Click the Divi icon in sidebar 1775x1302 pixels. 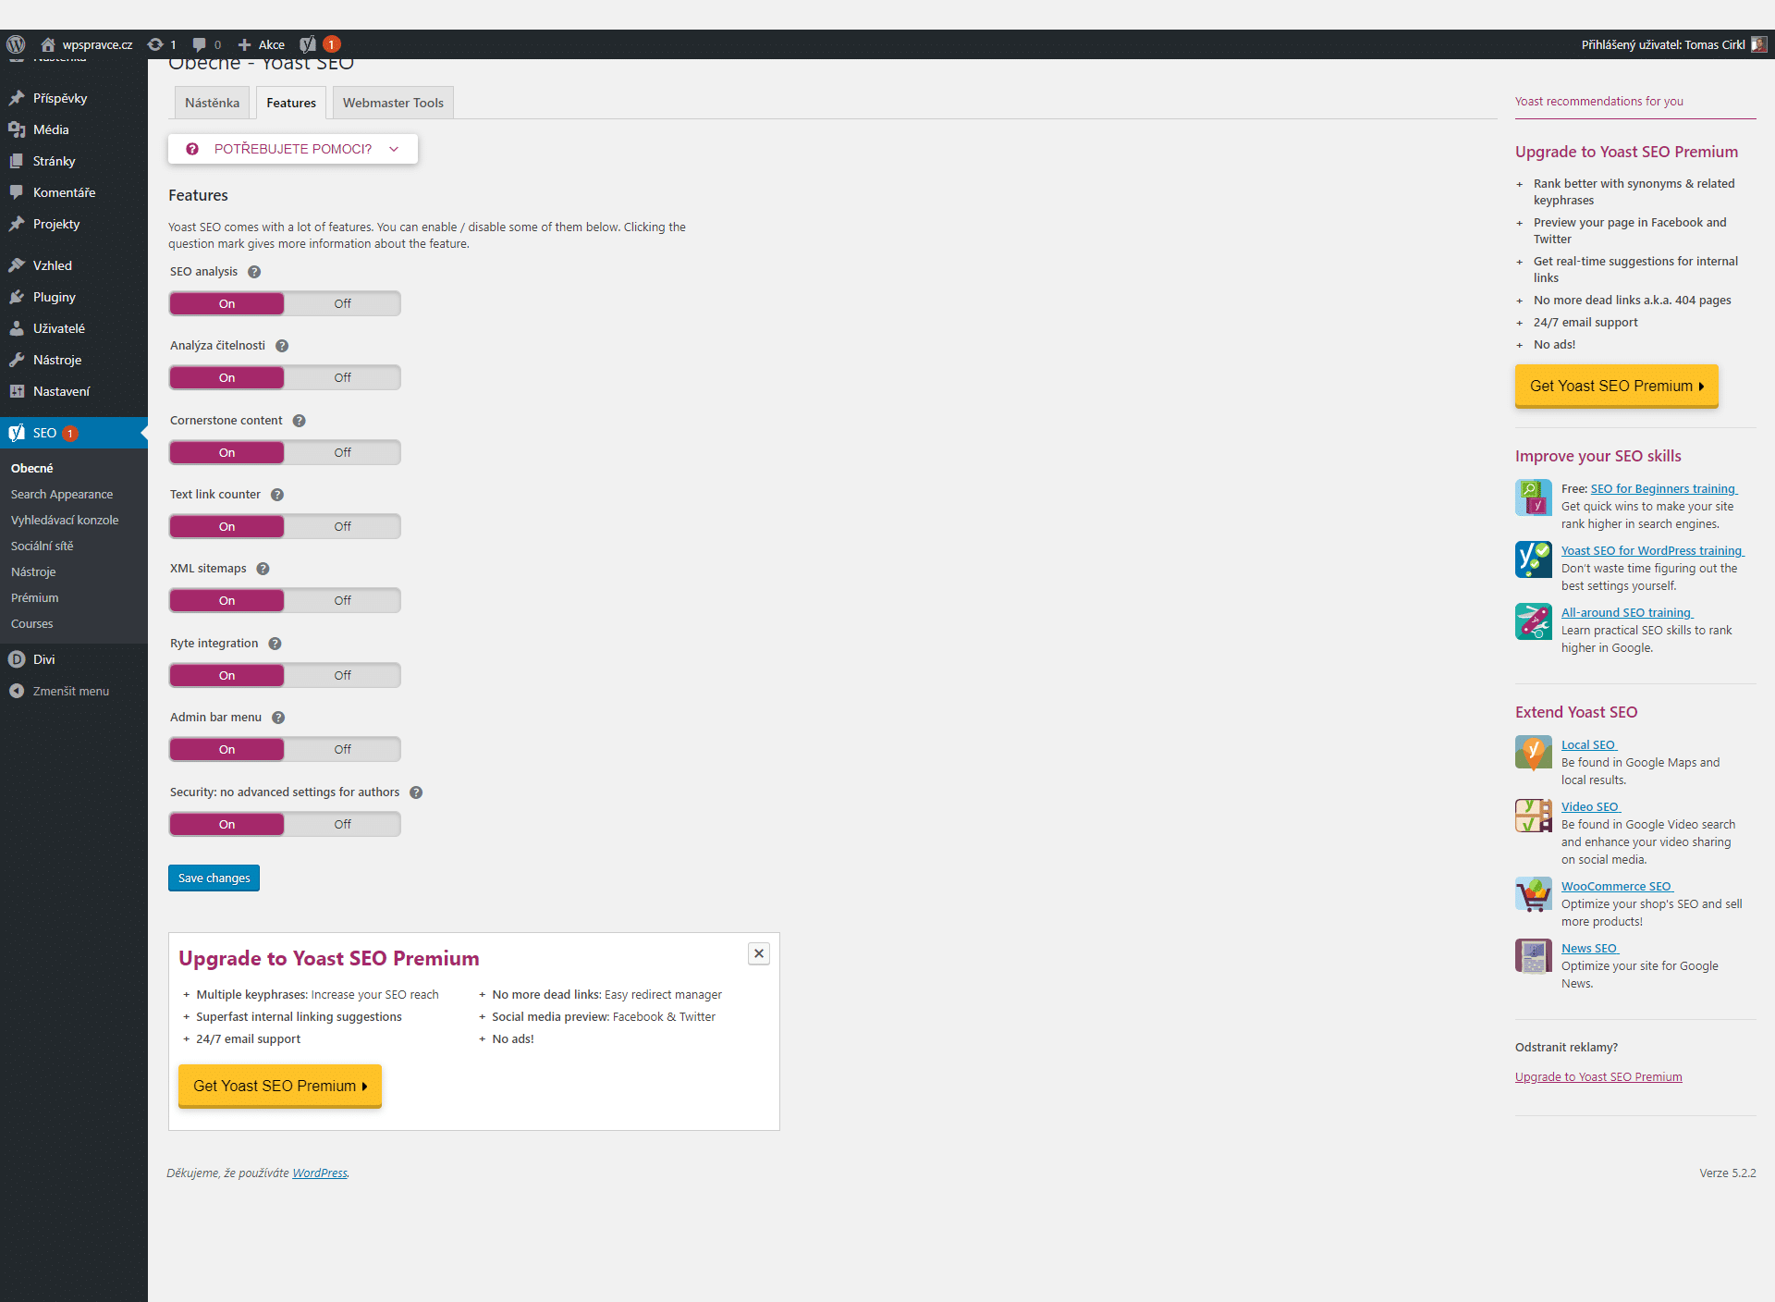pos(17,659)
